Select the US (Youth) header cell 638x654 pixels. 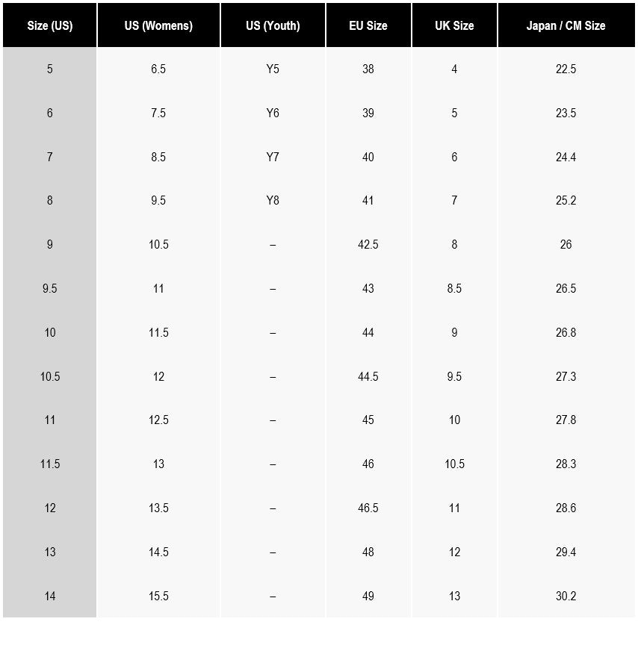273,25
